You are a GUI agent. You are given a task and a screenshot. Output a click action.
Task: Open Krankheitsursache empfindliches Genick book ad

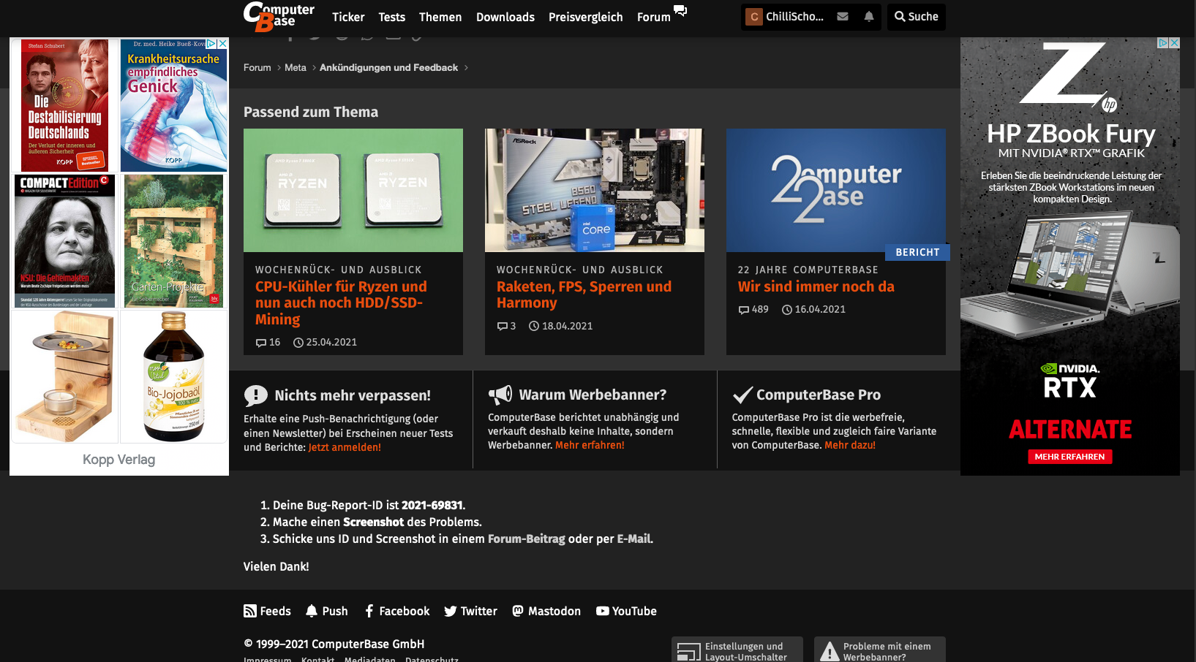(x=173, y=105)
